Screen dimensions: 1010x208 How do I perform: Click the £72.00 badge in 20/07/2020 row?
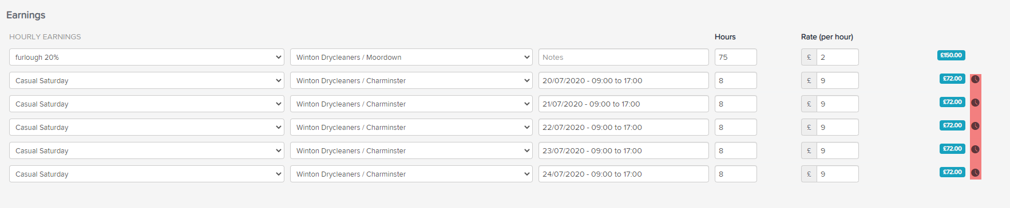tap(952, 79)
